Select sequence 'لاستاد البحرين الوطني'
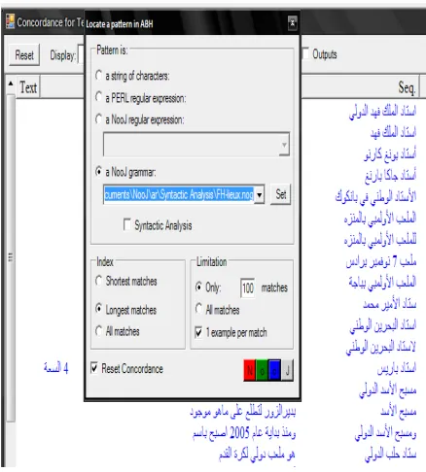The height and width of the screenshot is (472, 426). coord(381,347)
